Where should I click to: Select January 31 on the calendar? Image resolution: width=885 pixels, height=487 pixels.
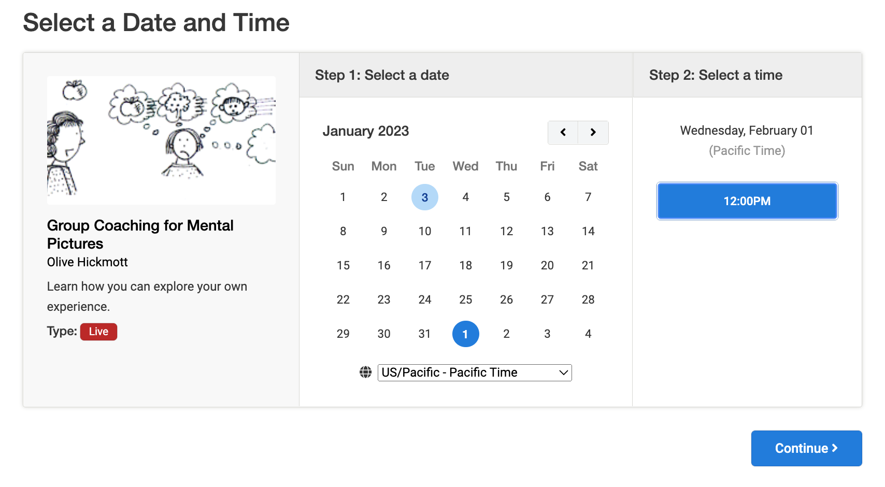425,334
